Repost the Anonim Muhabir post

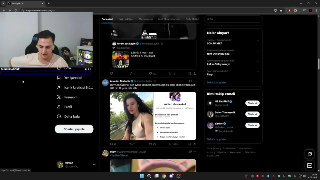(131, 144)
